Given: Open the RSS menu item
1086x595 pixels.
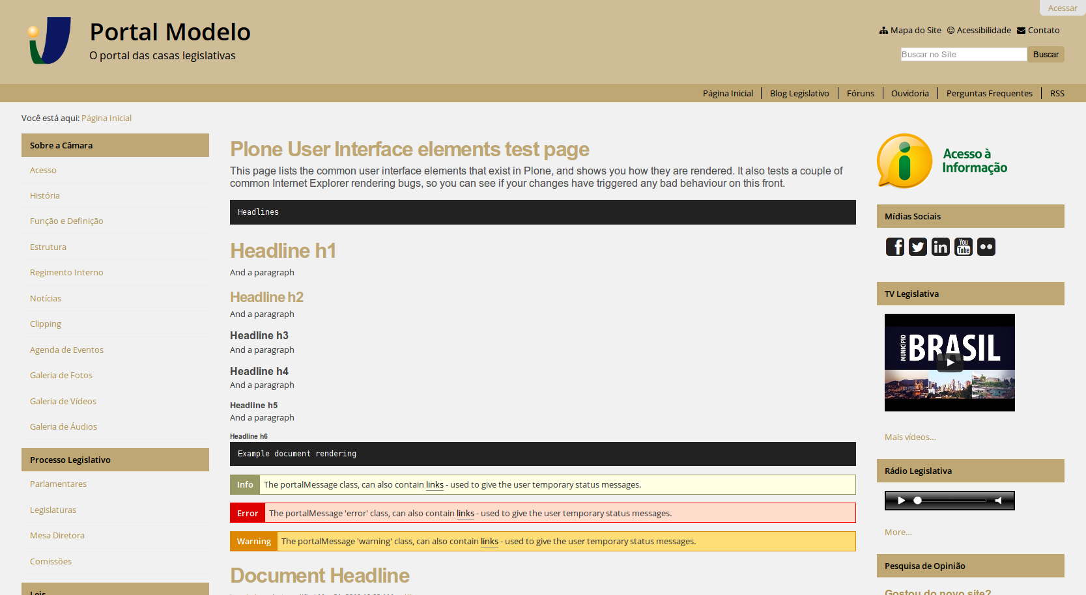Looking at the screenshot, I should (1057, 93).
